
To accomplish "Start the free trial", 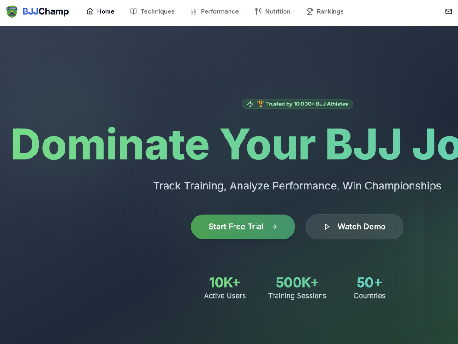I will coord(243,227).
